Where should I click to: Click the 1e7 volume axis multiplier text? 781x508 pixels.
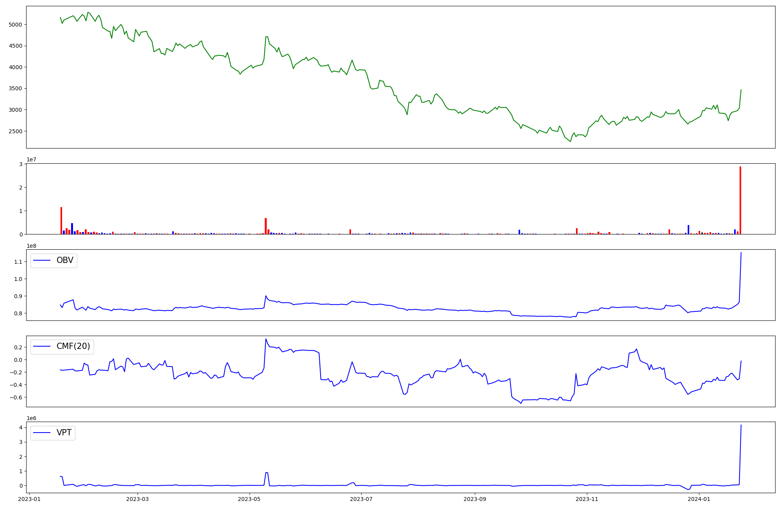point(32,159)
